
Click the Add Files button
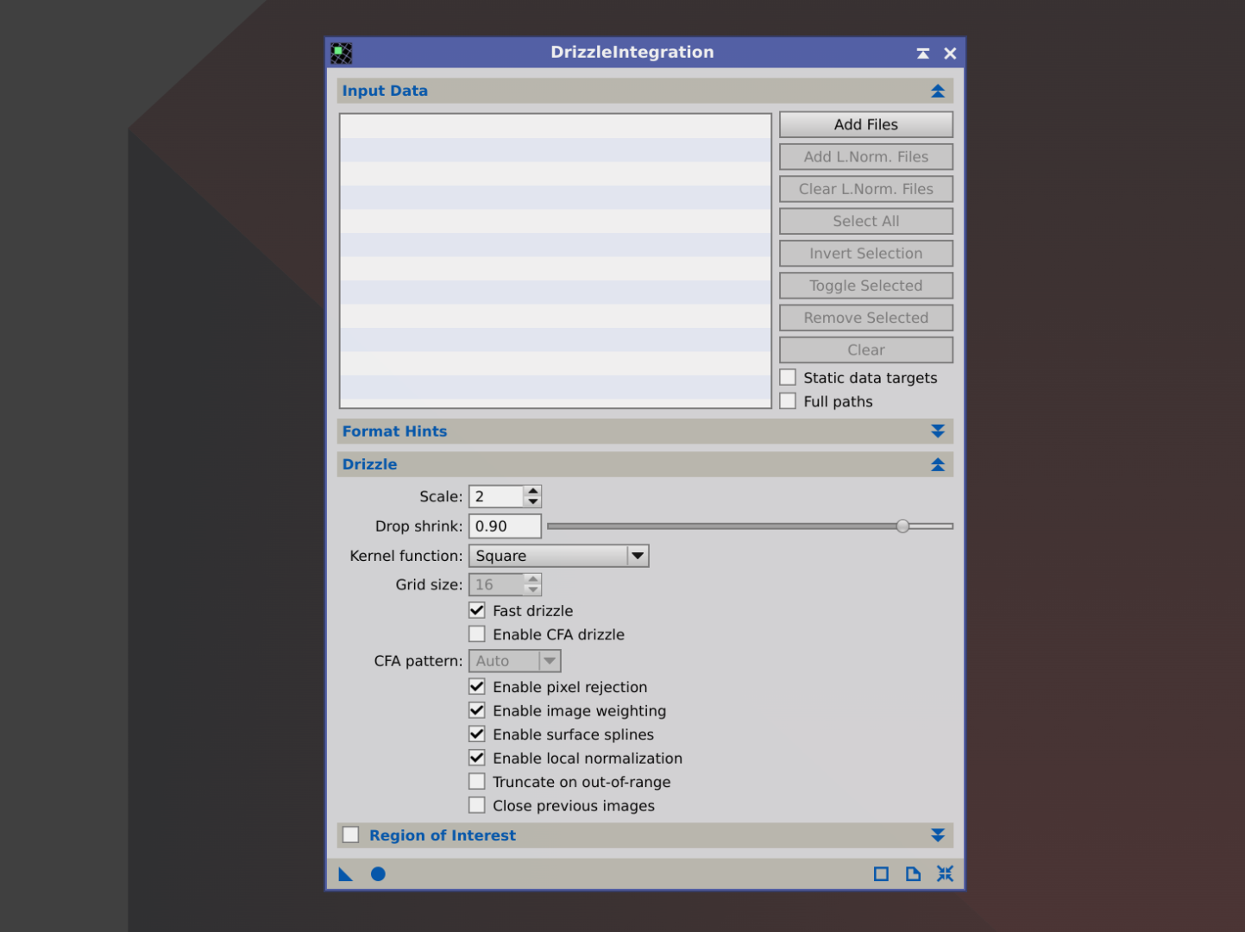point(866,125)
